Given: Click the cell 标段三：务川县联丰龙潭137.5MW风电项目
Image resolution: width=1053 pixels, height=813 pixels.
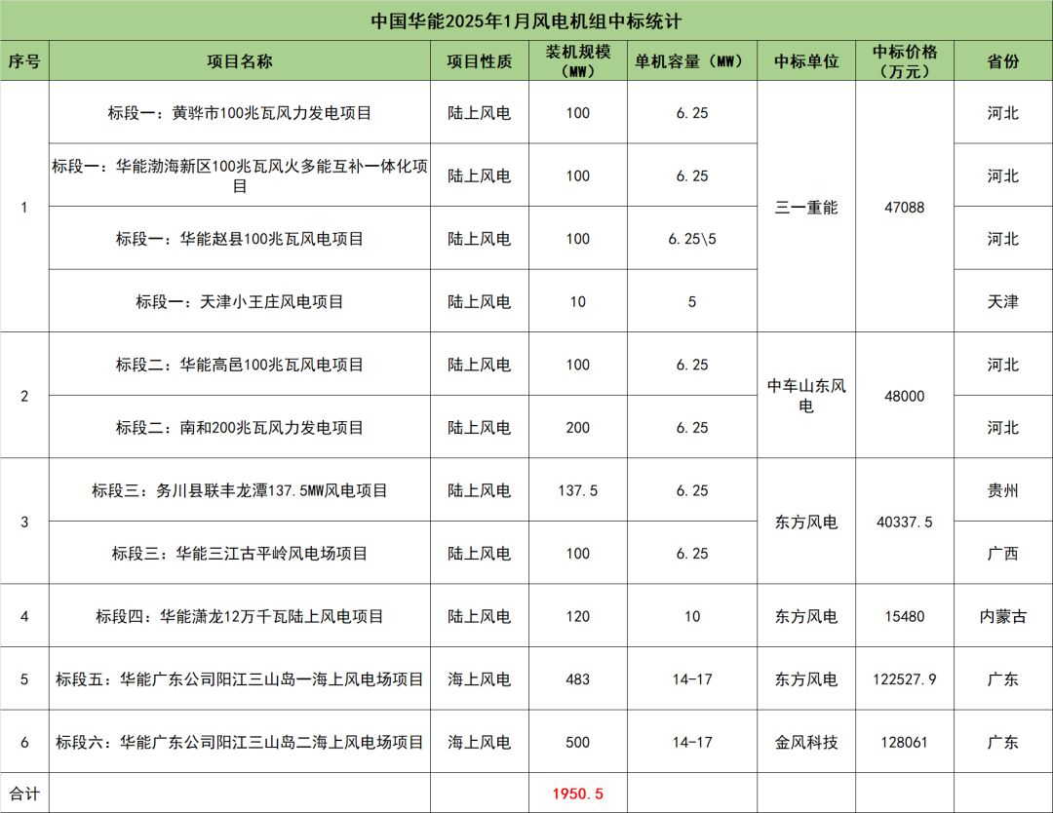Looking at the screenshot, I should pyautogui.click(x=240, y=490).
